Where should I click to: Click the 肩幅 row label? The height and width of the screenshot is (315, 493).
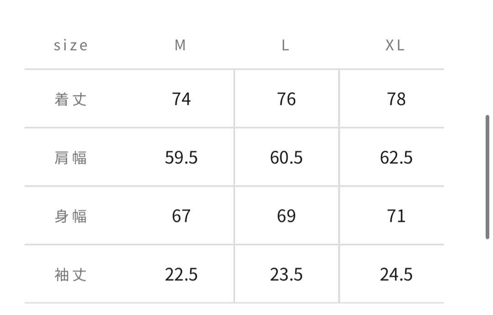click(x=70, y=158)
